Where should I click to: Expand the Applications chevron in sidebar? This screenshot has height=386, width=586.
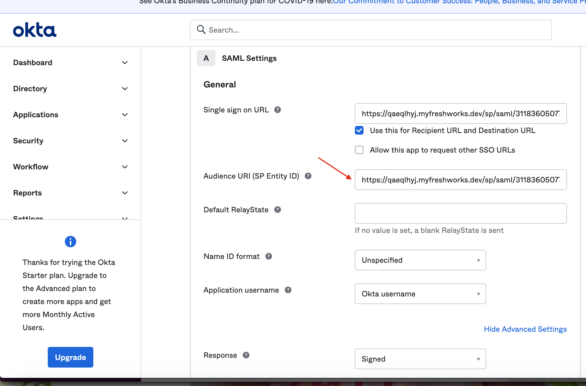coord(125,115)
